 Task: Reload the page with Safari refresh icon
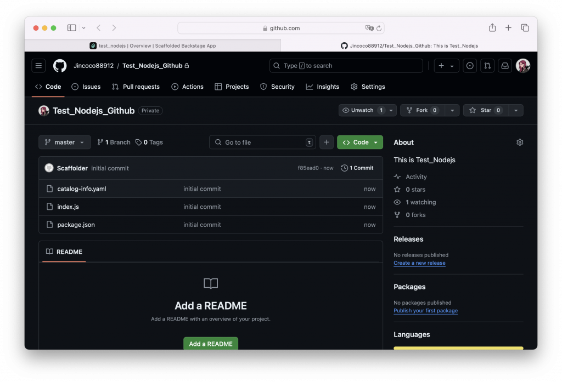coord(379,28)
